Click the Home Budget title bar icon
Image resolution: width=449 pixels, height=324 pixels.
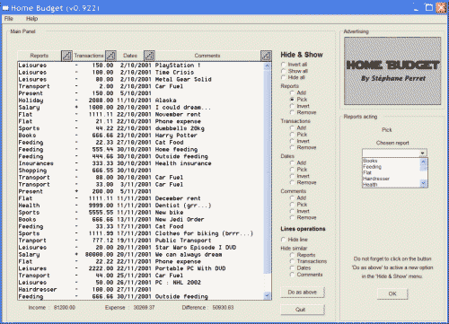[5, 8]
